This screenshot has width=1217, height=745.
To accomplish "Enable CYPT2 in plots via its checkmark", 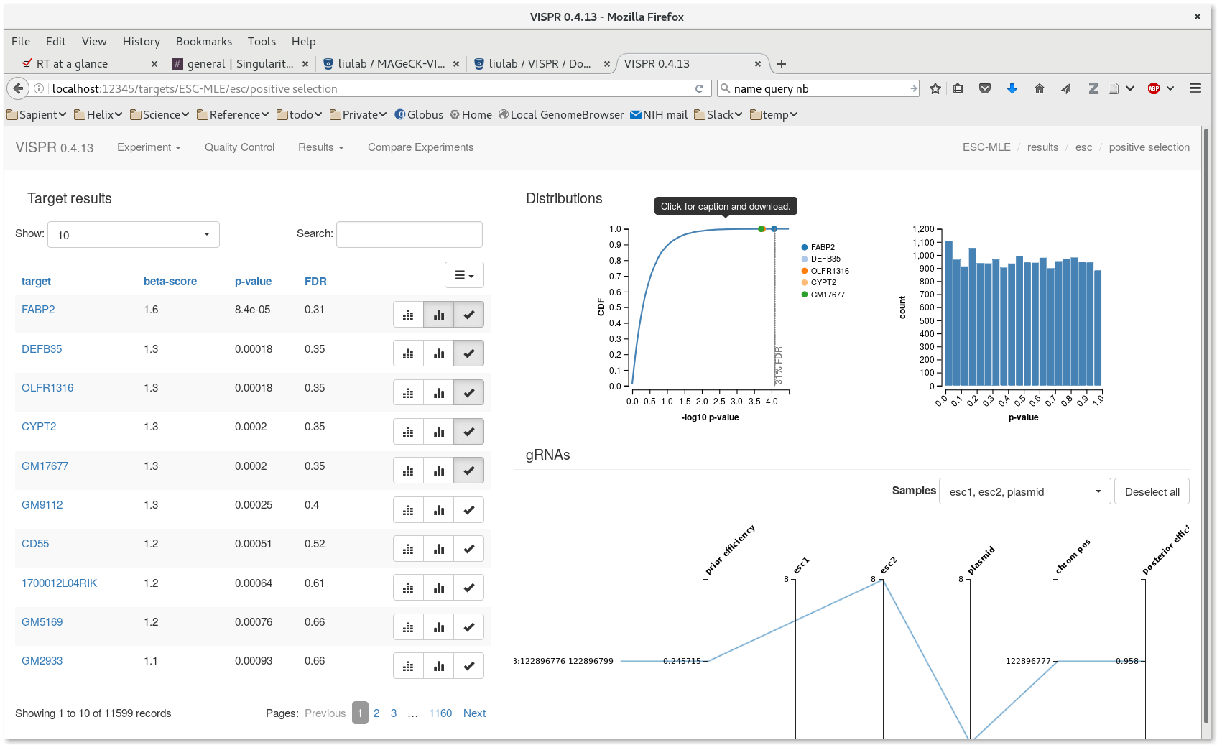I will click(468, 431).
